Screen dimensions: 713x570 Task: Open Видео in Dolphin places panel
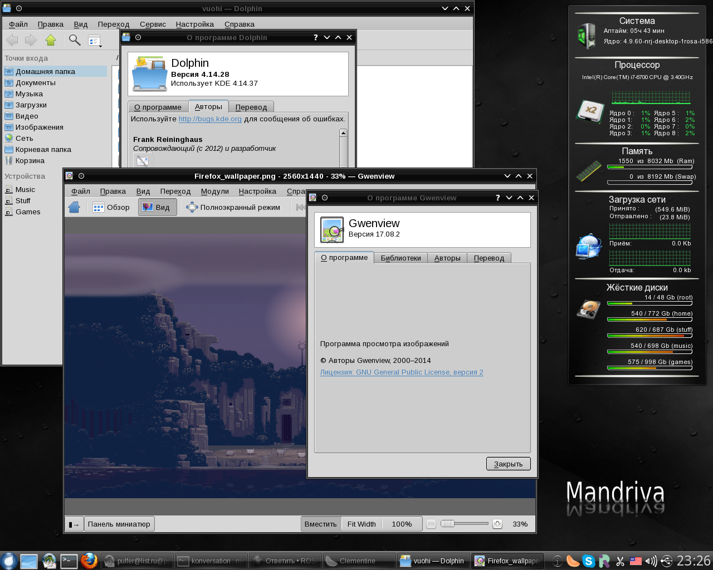(55, 116)
